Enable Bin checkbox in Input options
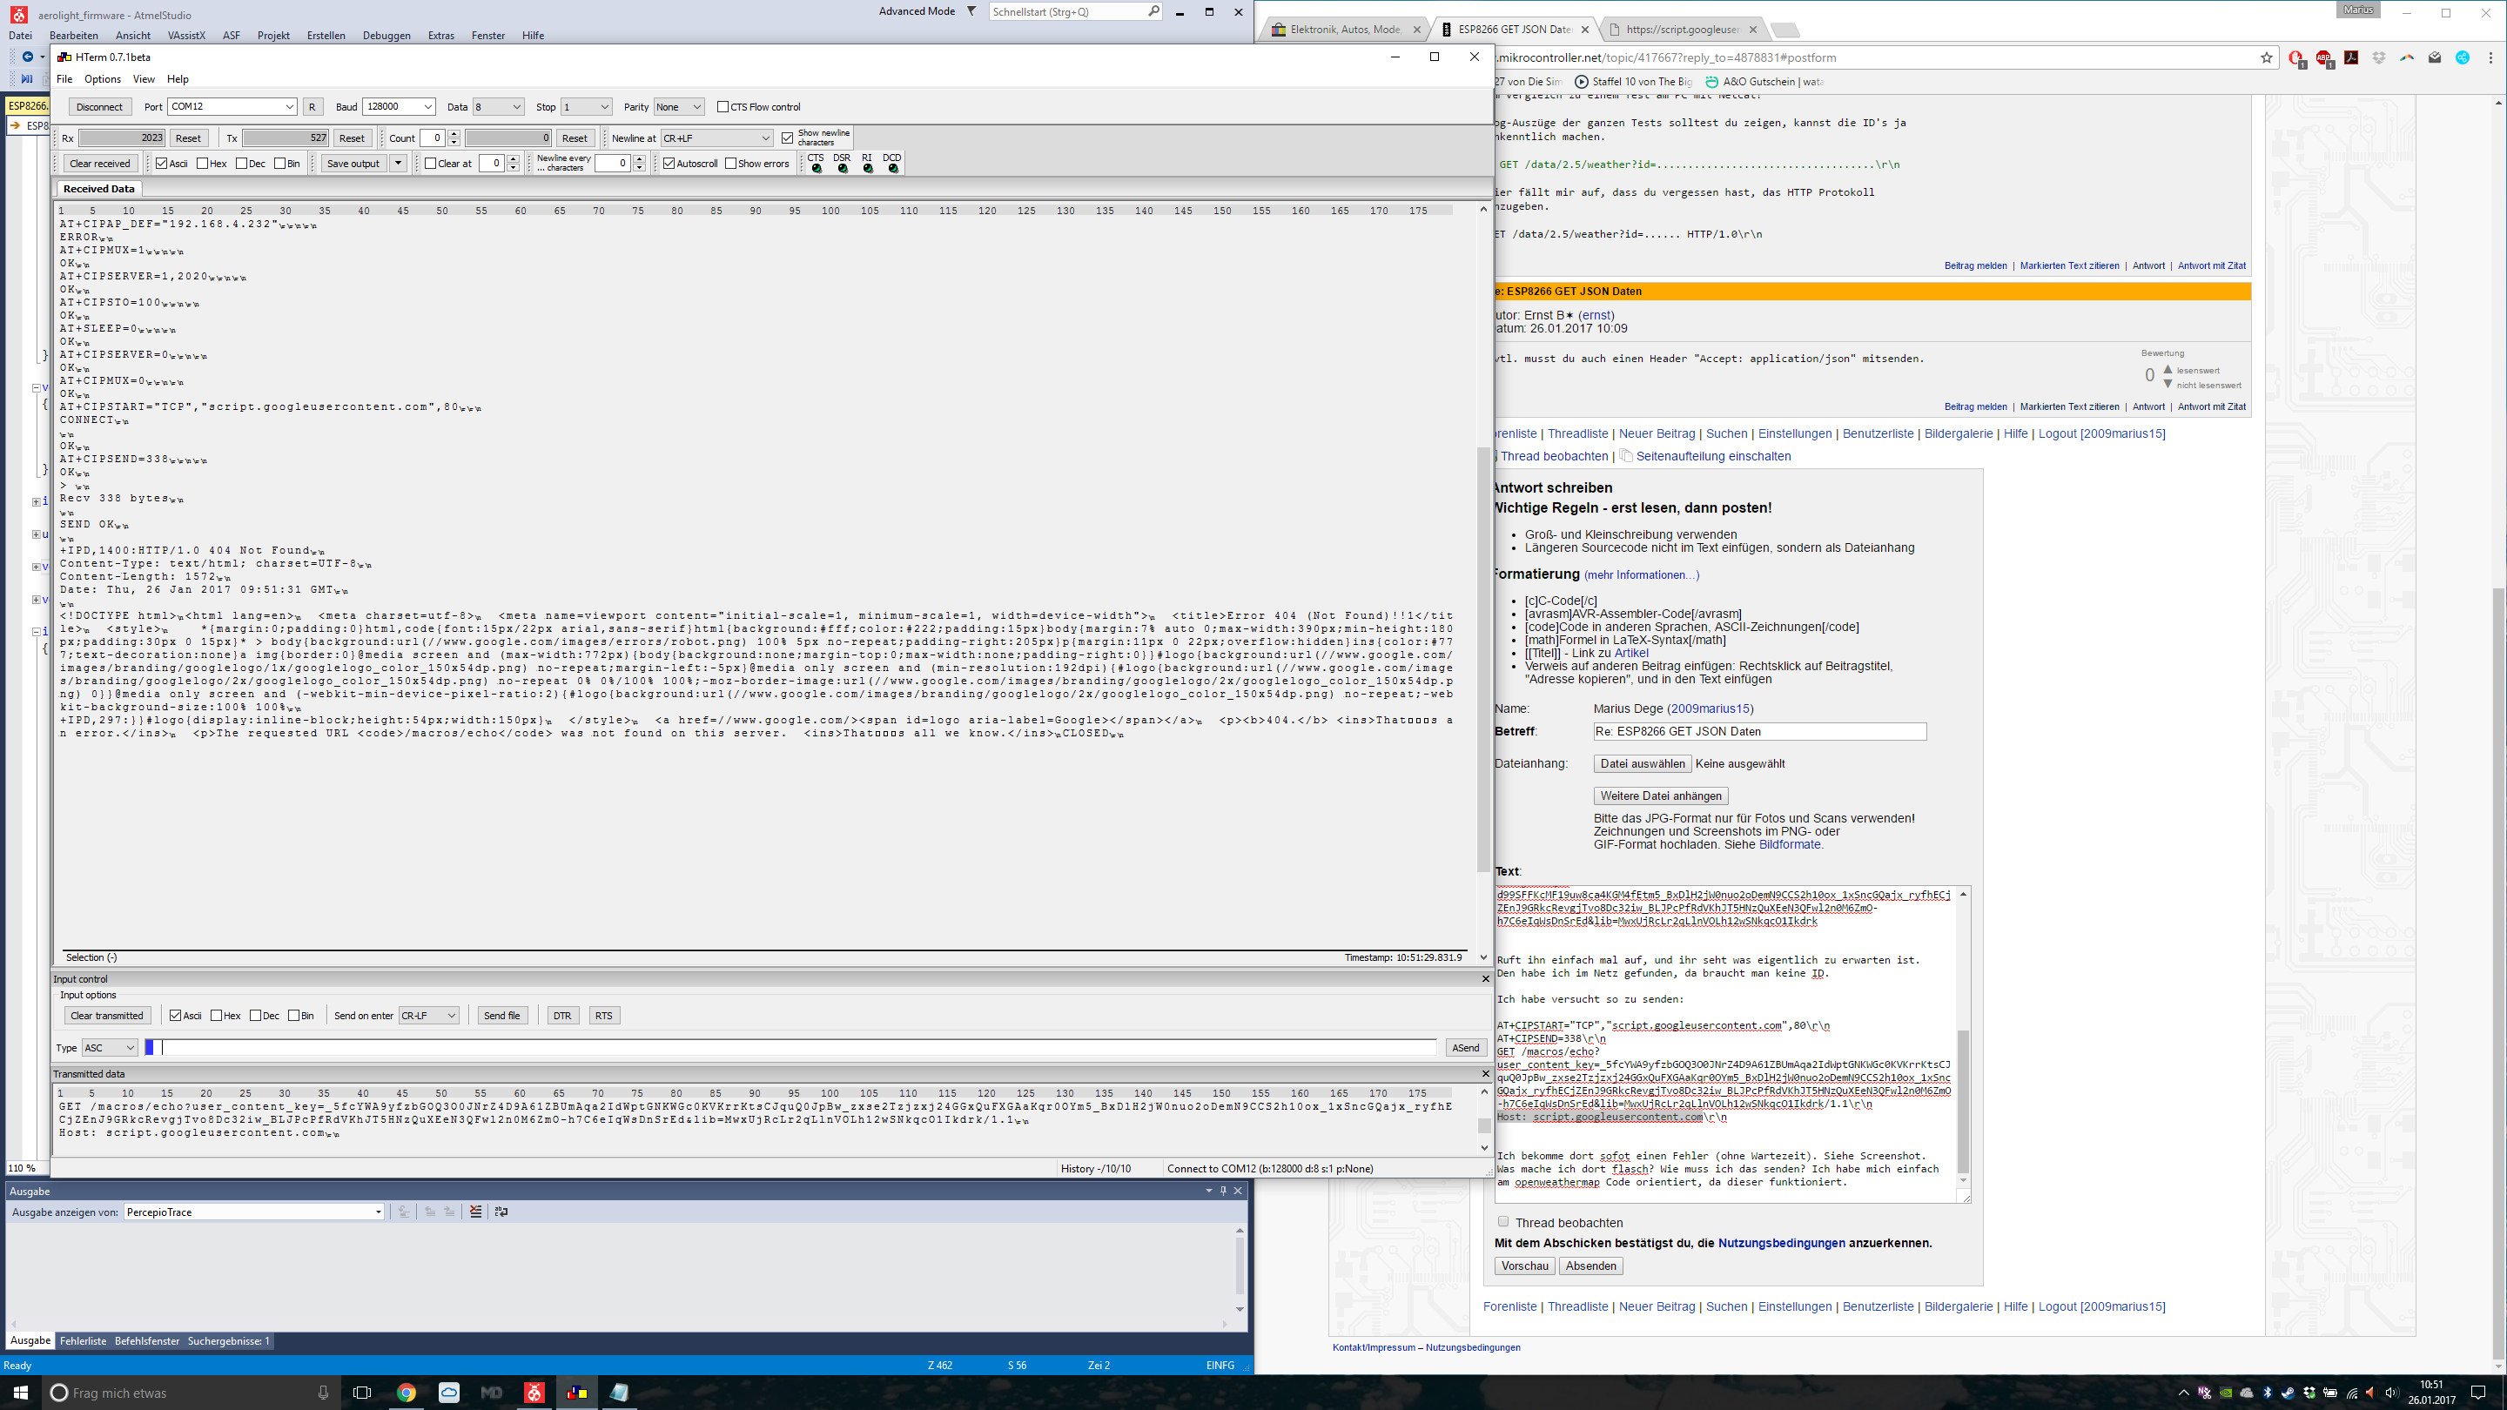The width and height of the screenshot is (2507, 1410). click(294, 1015)
